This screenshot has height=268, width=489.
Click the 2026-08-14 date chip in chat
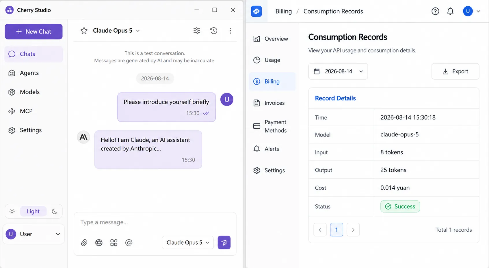[155, 78]
